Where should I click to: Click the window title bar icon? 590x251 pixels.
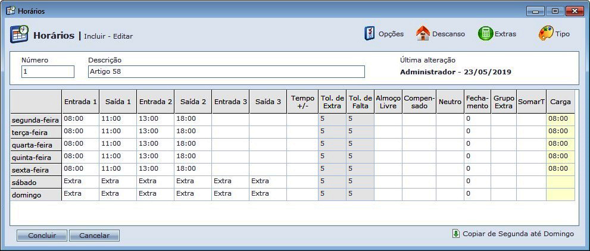(10, 11)
